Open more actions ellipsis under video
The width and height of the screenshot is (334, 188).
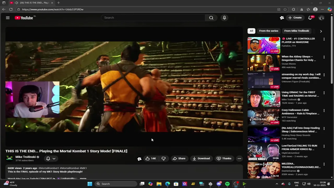coord(239,158)
